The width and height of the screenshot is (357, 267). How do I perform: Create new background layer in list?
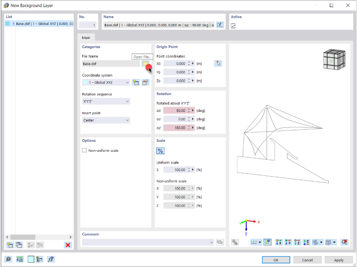[10, 245]
